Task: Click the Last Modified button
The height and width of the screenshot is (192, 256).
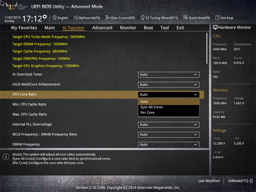Action: [209, 181]
